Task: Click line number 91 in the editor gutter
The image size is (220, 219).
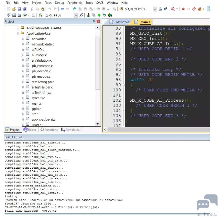Action: click(x=118, y=44)
